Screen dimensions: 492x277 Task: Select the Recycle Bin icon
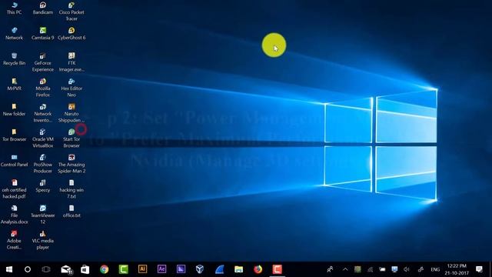[x=14, y=59]
